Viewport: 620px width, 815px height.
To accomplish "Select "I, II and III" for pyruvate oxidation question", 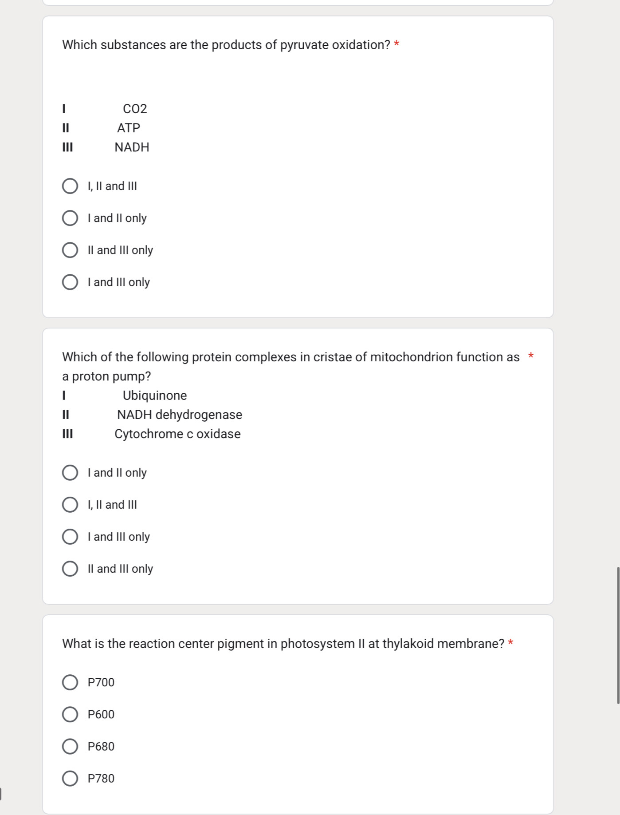I will point(71,186).
